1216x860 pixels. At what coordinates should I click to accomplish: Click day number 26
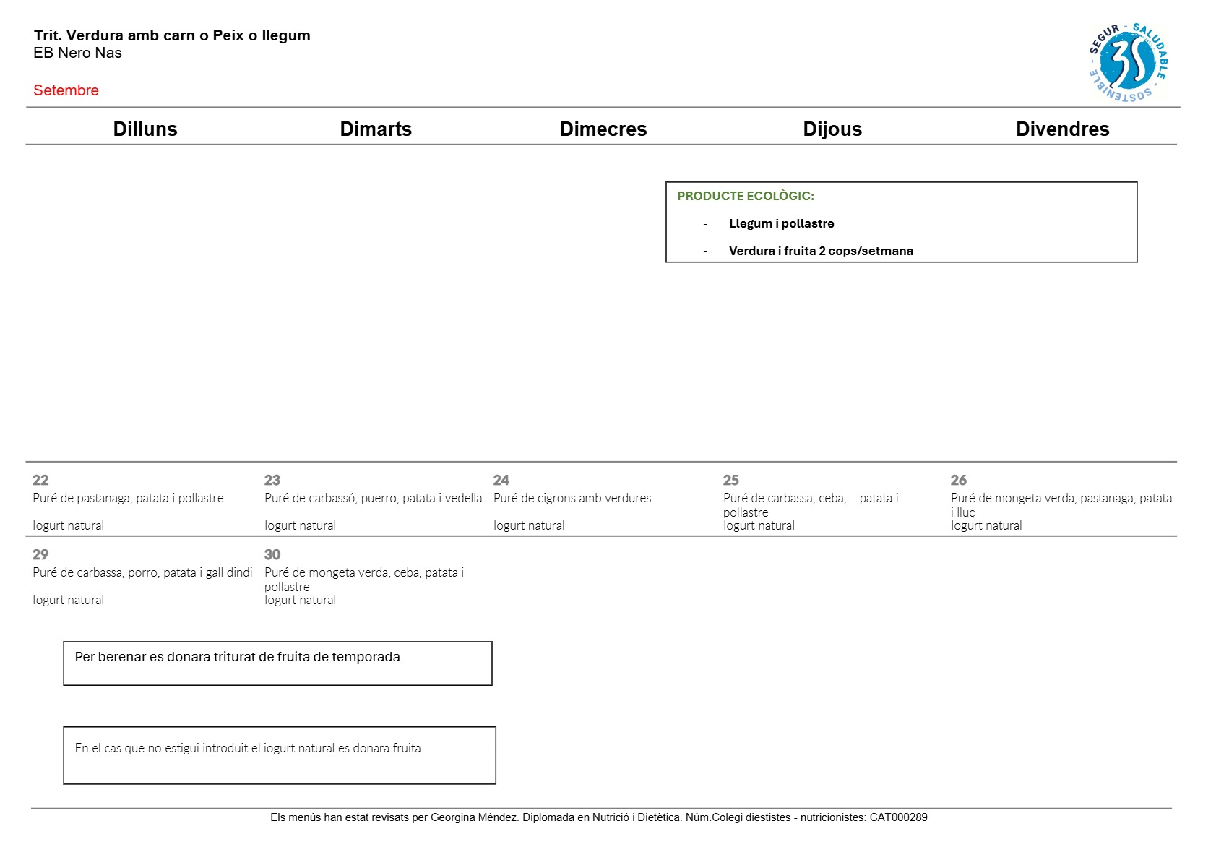(x=959, y=480)
